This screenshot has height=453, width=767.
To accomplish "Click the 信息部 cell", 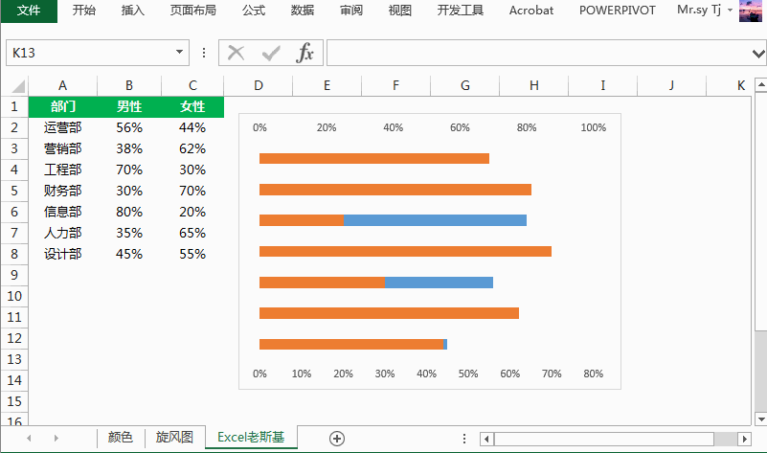I will [x=62, y=212].
